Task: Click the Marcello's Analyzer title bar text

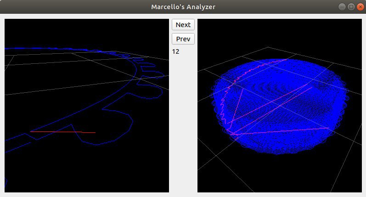Action: 183,7
